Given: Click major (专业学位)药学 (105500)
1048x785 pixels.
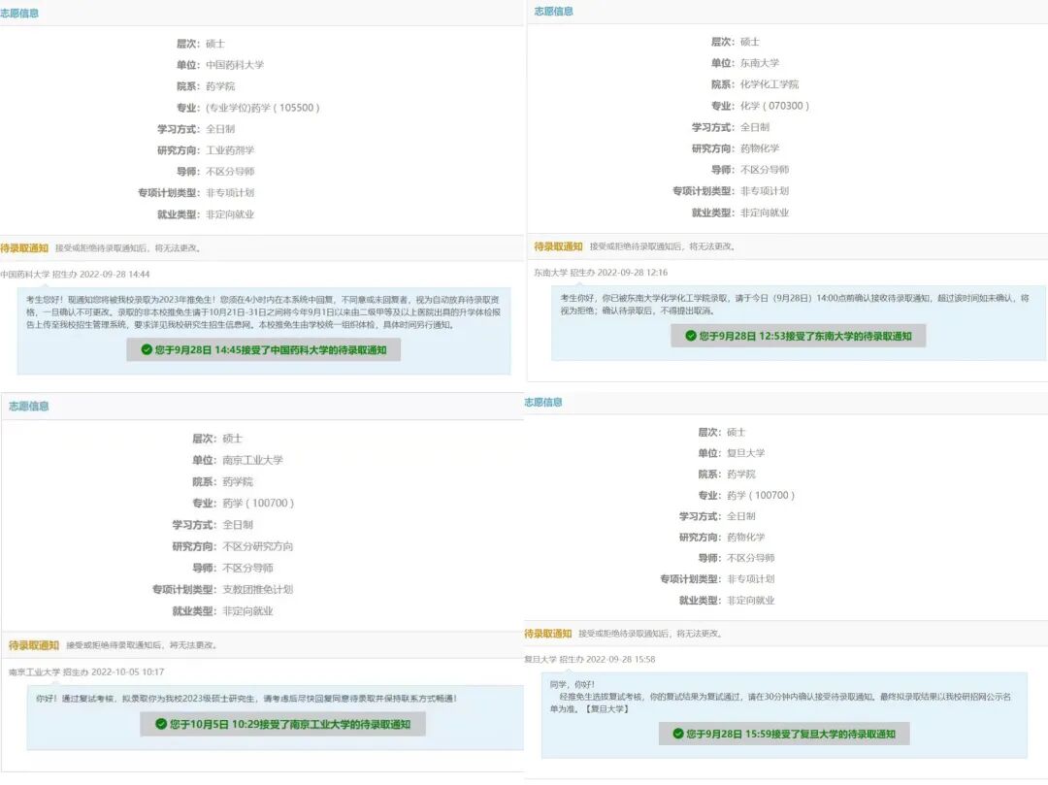Looking at the screenshot, I should (263, 108).
